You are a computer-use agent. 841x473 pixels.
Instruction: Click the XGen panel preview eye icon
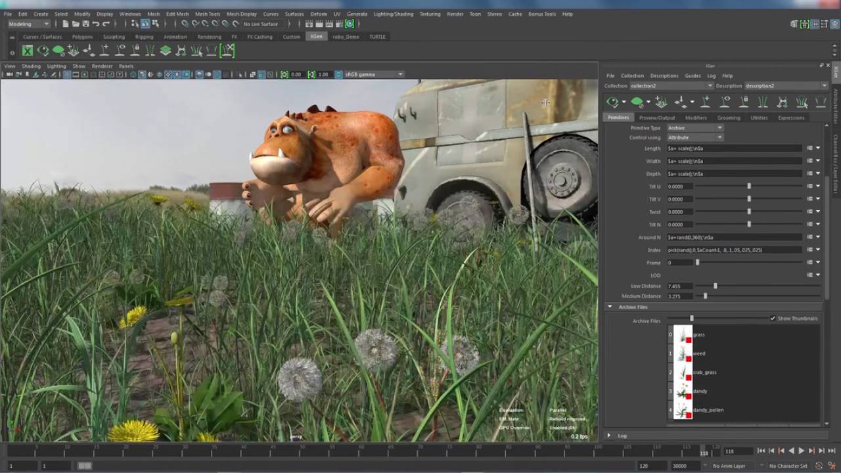tap(612, 102)
